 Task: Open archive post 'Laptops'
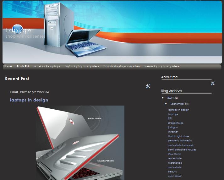(173, 114)
